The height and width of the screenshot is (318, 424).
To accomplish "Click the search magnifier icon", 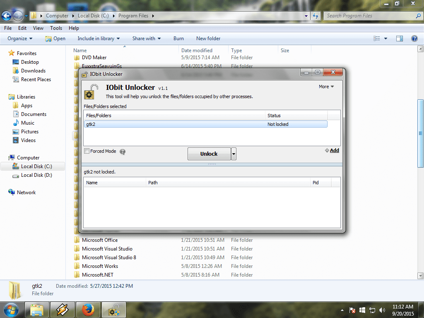I will coord(418,16).
